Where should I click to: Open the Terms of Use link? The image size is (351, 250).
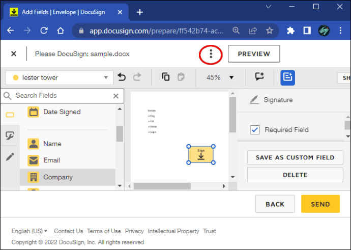[104, 231]
